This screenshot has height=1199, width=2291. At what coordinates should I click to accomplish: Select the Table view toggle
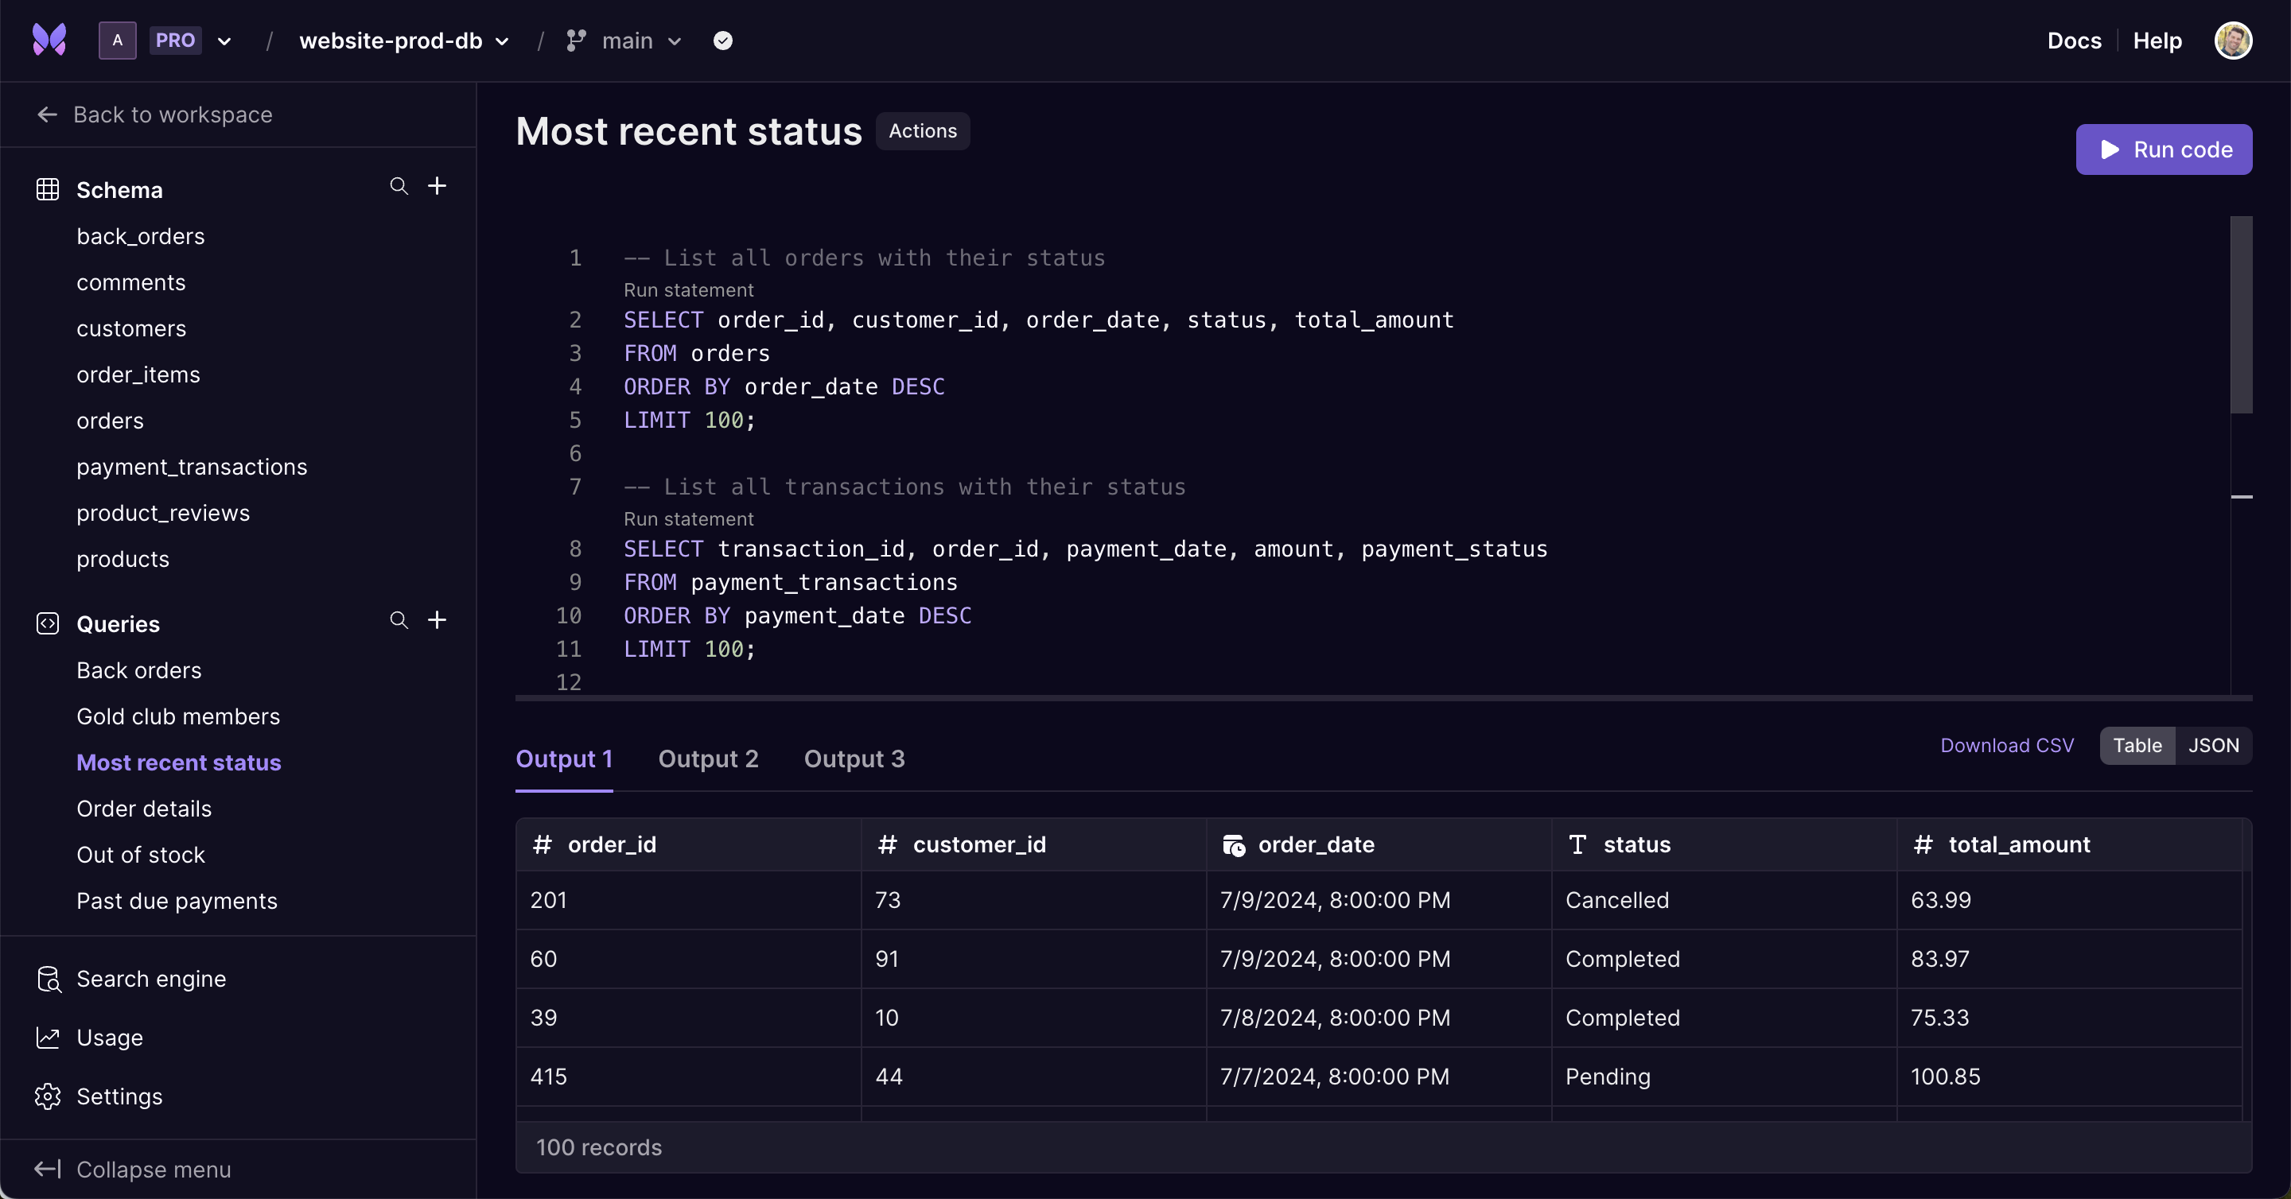tap(2138, 745)
